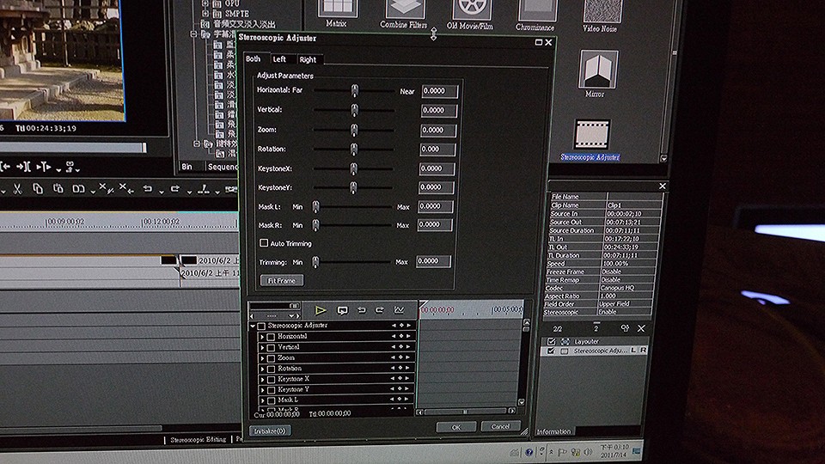Click the Initialize(D) button
Viewport: 825px width, 464px height.
click(269, 430)
